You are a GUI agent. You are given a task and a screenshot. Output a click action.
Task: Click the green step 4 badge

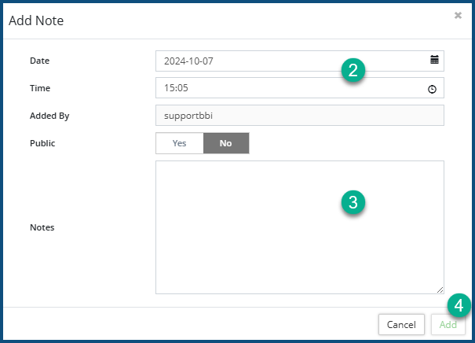459,305
